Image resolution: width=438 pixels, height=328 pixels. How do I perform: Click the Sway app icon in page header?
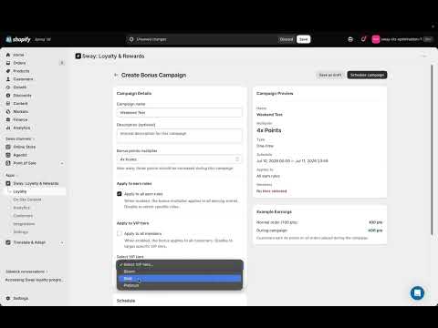coord(78,56)
